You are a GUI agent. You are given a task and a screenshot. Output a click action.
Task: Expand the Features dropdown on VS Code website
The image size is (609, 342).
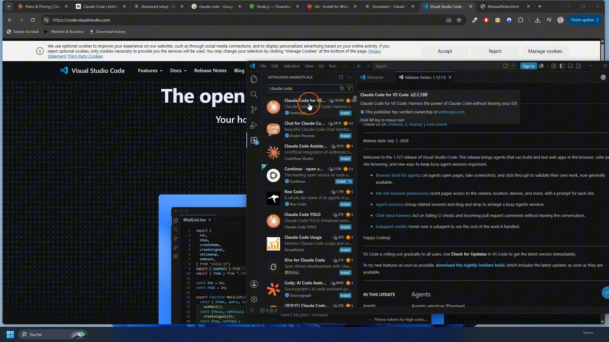pyautogui.click(x=150, y=71)
